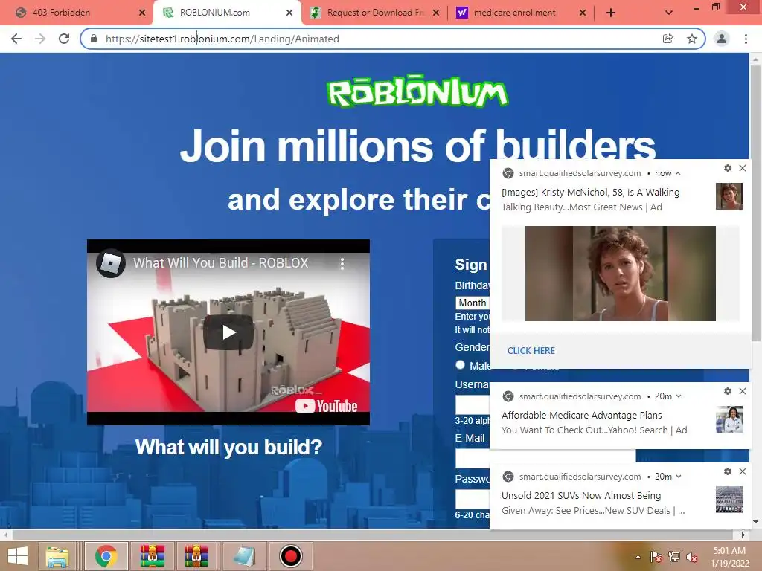Open the medicare enrollment tab
The height and width of the screenshot is (571, 762).
(x=522, y=13)
